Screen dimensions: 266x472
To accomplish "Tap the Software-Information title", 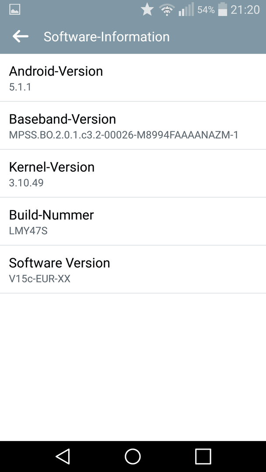I will pos(107,37).
